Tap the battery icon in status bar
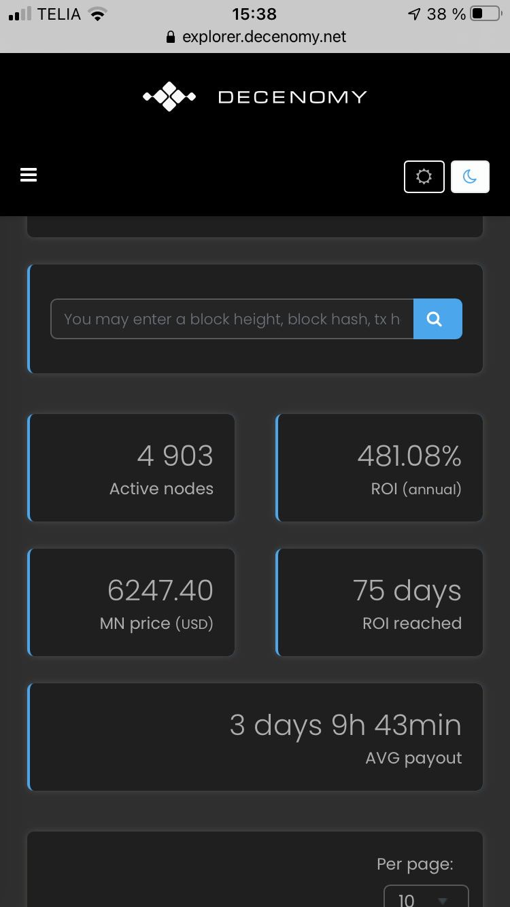This screenshot has height=907, width=510. coord(486,14)
